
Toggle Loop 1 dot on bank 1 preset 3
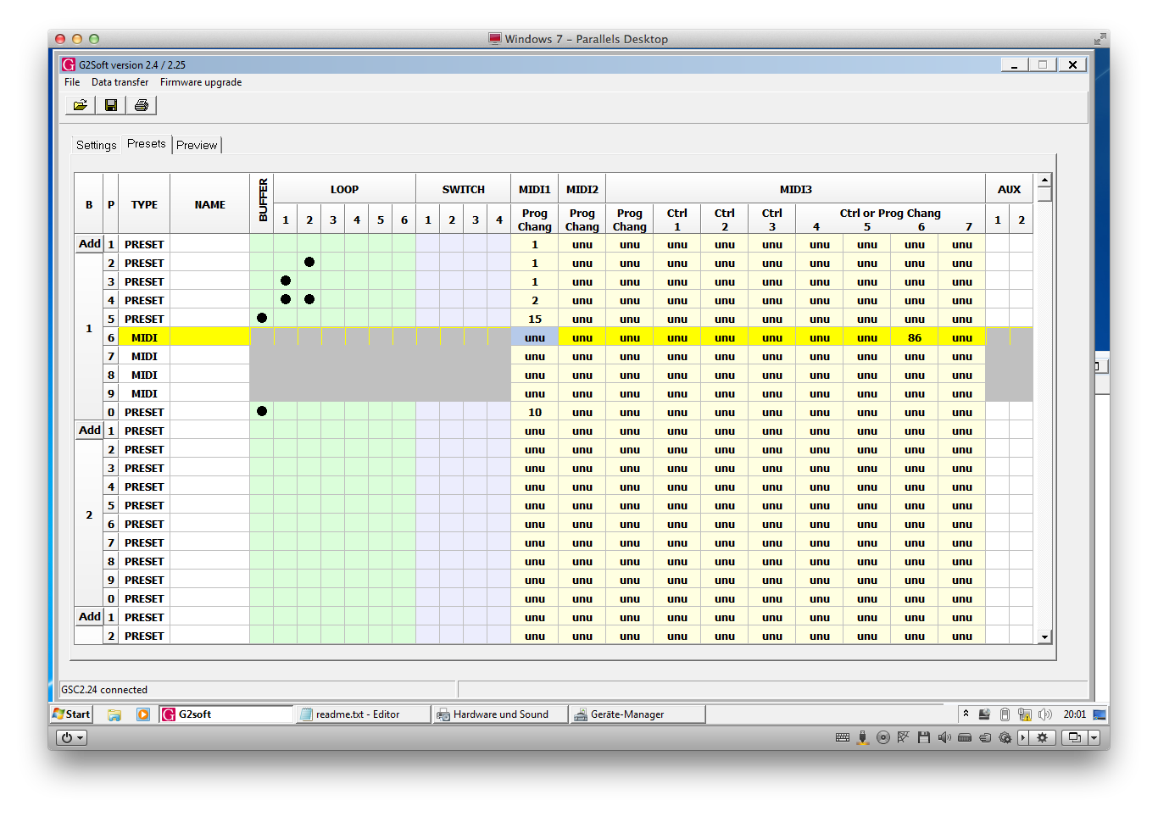pyautogui.click(x=286, y=281)
